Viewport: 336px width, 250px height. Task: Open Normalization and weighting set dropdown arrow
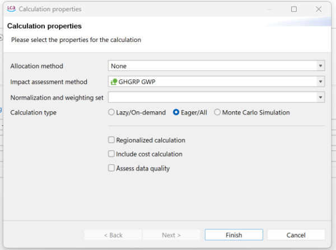pos(320,97)
